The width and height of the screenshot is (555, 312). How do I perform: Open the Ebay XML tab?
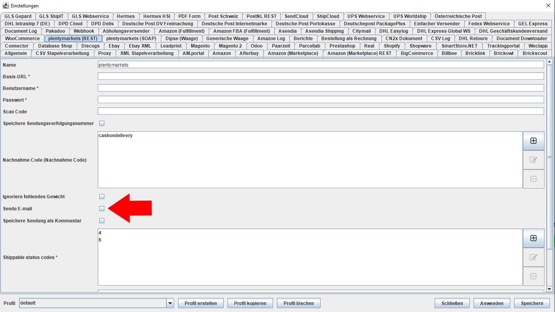coord(140,46)
